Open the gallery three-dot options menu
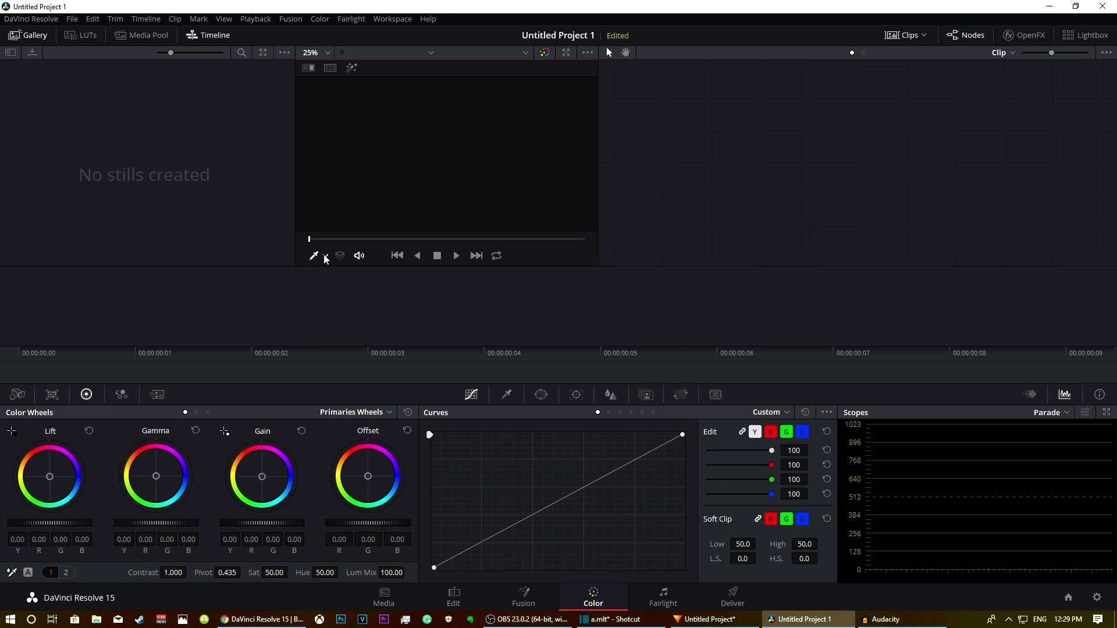Screen dimensions: 1117x628 (x=284, y=52)
